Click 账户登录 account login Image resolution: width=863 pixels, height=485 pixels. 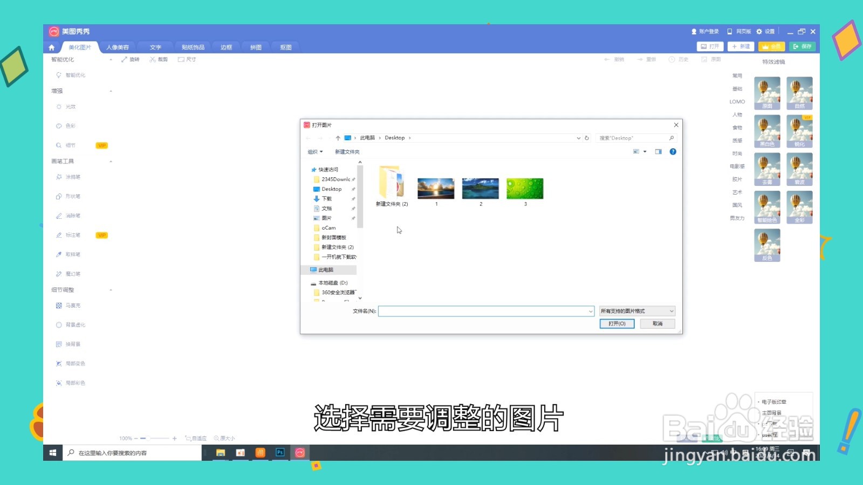[705, 32]
